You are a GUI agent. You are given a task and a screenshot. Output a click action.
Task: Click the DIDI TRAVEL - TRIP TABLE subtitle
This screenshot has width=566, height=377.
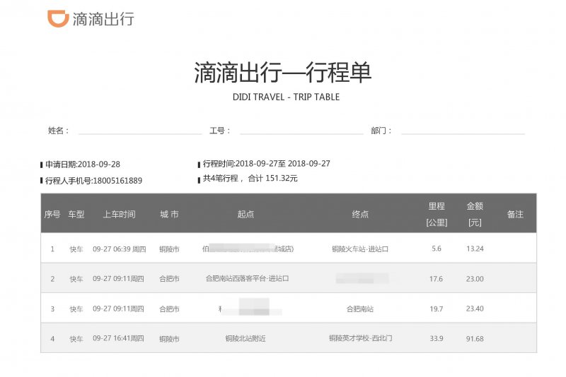(x=286, y=97)
